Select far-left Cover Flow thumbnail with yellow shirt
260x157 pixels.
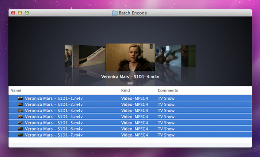coord(68,56)
